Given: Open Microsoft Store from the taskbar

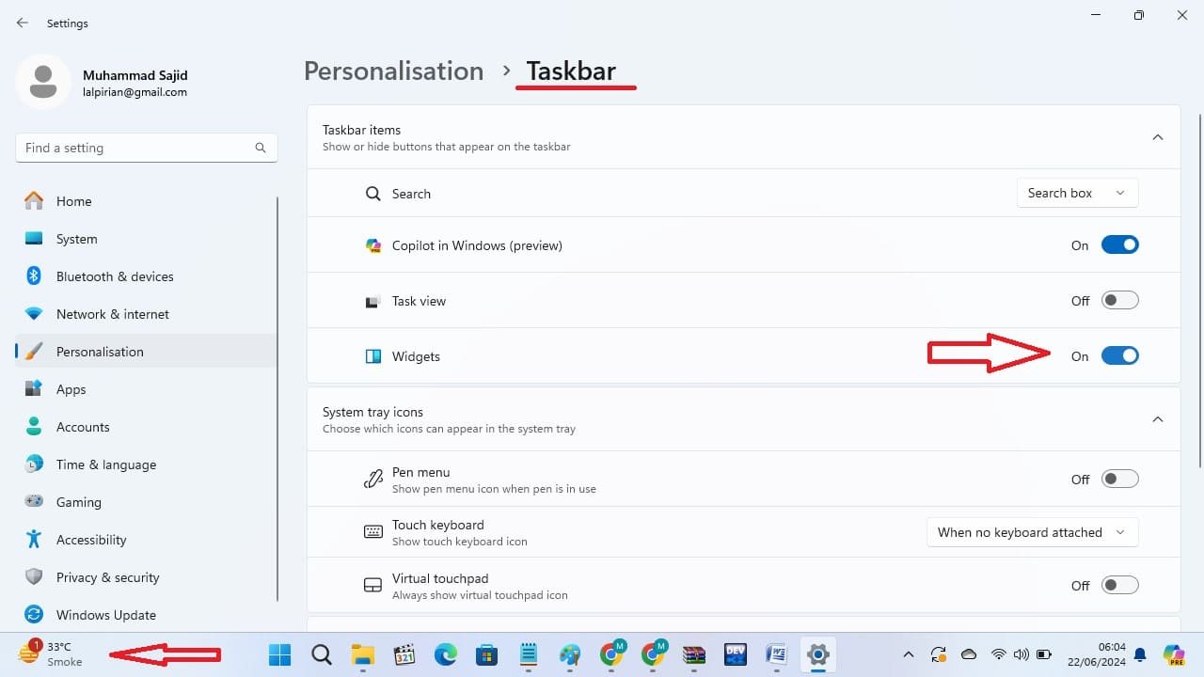Looking at the screenshot, I should click(486, 654).
